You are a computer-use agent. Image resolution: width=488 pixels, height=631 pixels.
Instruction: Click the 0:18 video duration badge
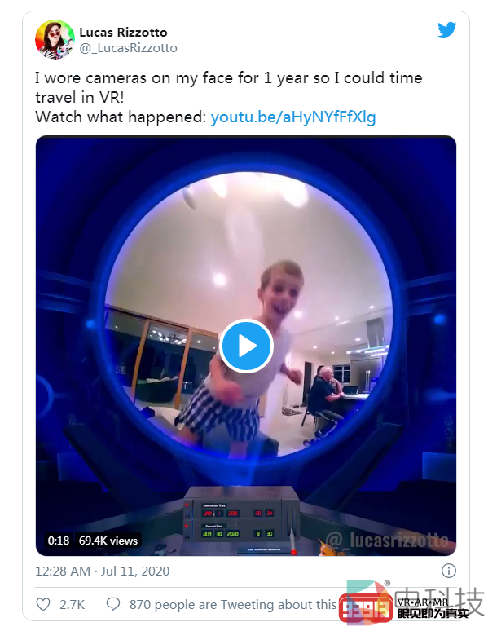coord(59,541)
